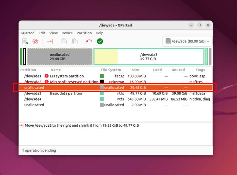Screen dimensions: 237x175
Task: Open the GParted menu
Action: [x=28, y=33]
